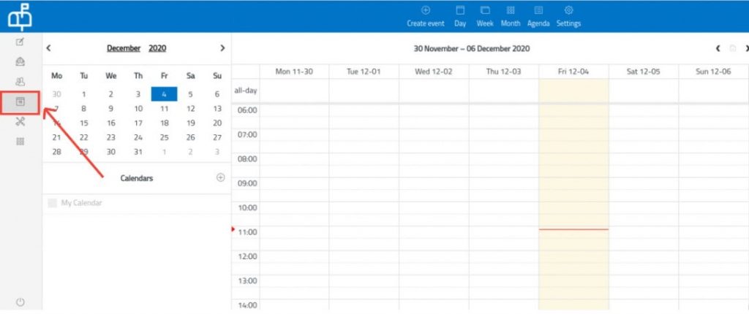The width and height of the screenshot is (749, 314).
Task: Go to previous month in mini calendar
Action: coord(48,48)
